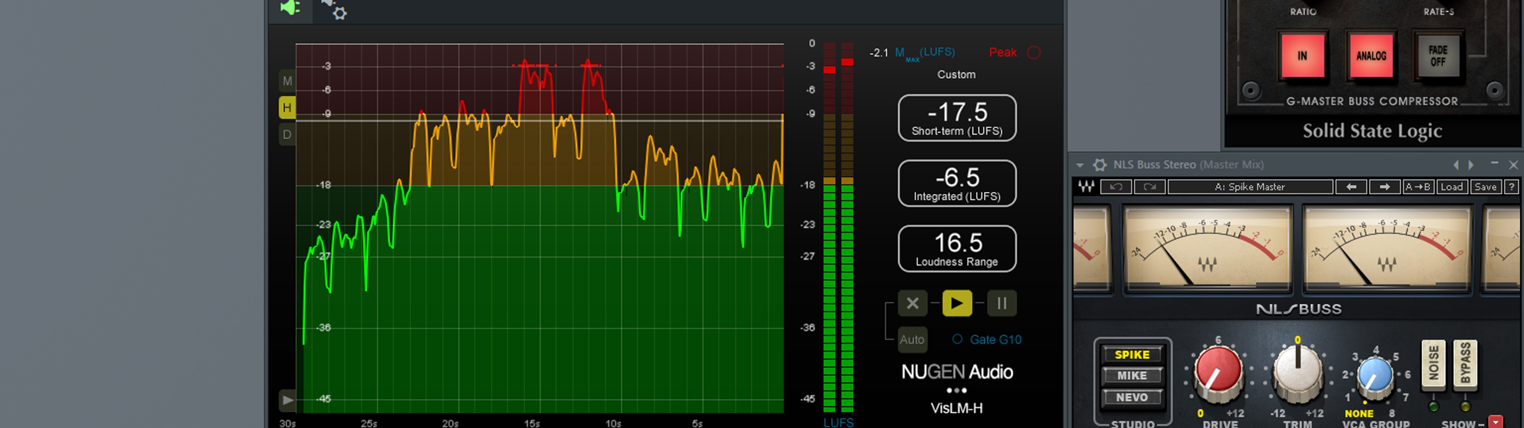Reset measurement with the X button

point(912,303)
